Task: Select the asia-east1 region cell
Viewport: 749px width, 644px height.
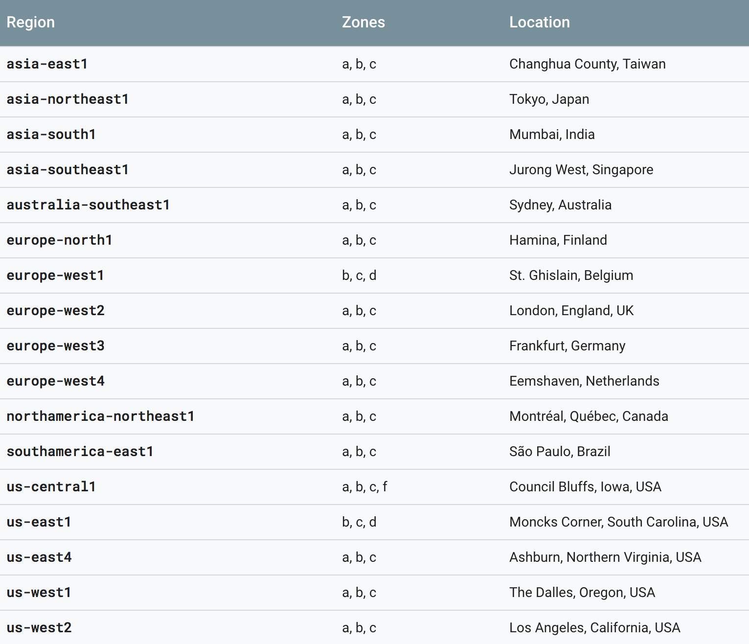Action: (x=47, y=64)
